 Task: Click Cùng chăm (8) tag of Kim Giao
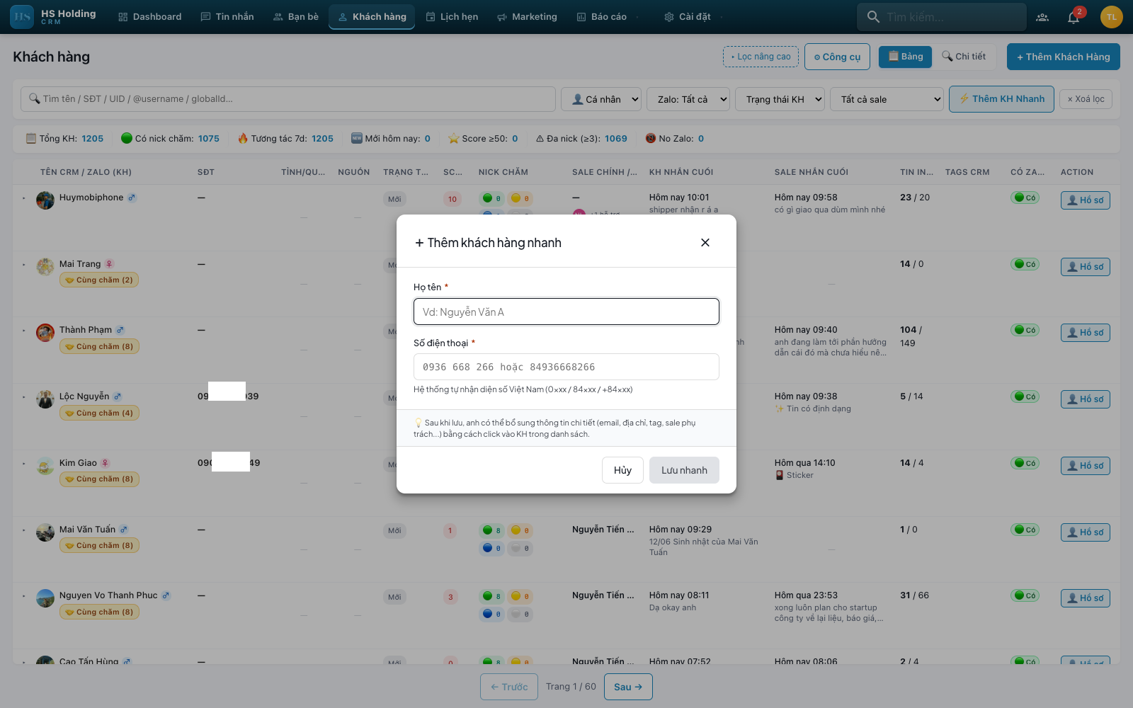(99, 479)
